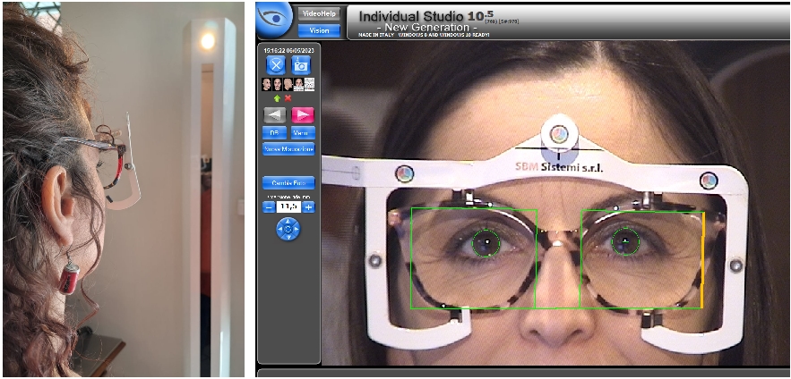This screenshot has width=791, height=379.
Task: Click the Cambia Foto button
Action: tap(288, 182)
